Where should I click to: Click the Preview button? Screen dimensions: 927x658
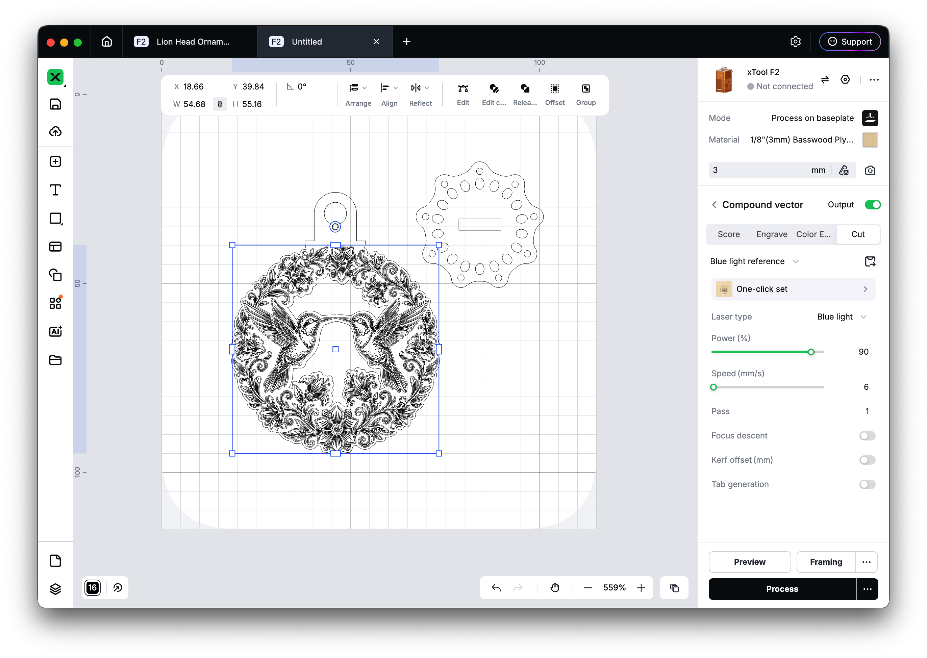pyautogui.click(x=749, y=562)
